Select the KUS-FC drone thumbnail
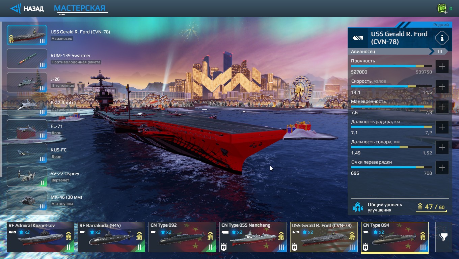The image size is (459, 259). pyautogui.click(x=27, y=153)
